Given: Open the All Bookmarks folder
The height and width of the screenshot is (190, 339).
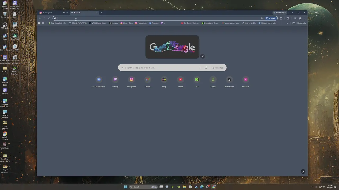Looking at the screenshot, I should click(299, 23).
